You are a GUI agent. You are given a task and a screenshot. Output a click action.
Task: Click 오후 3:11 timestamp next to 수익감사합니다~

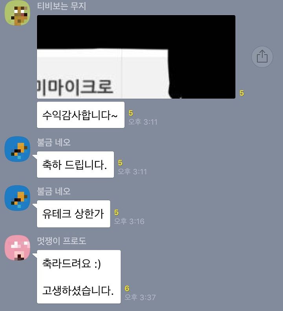coord(143,122)
